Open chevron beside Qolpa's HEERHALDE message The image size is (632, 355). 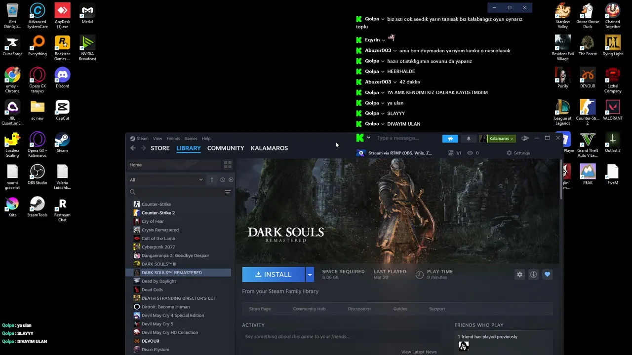tap(383, 71)
